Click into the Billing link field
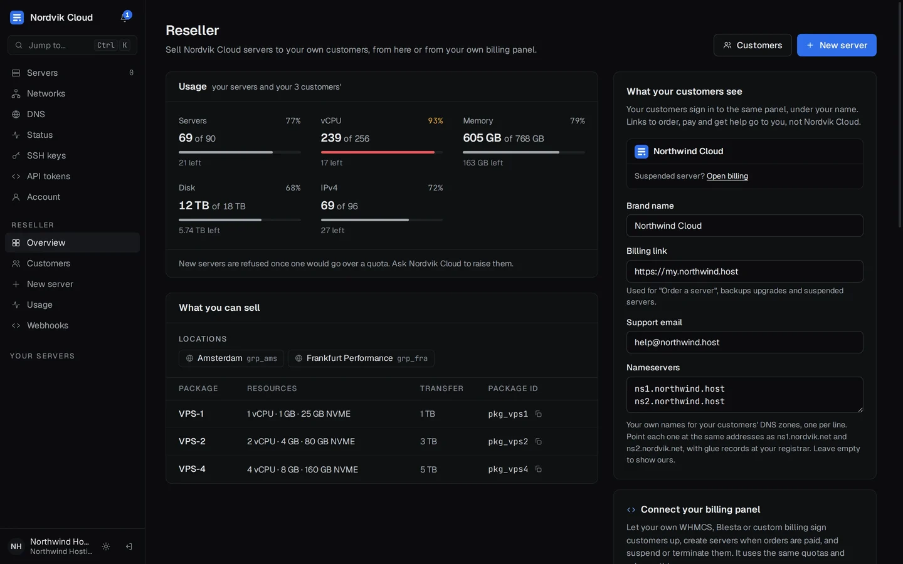This screenshot has height=564, width=903. pyautogui.click(x=744, y=271)
